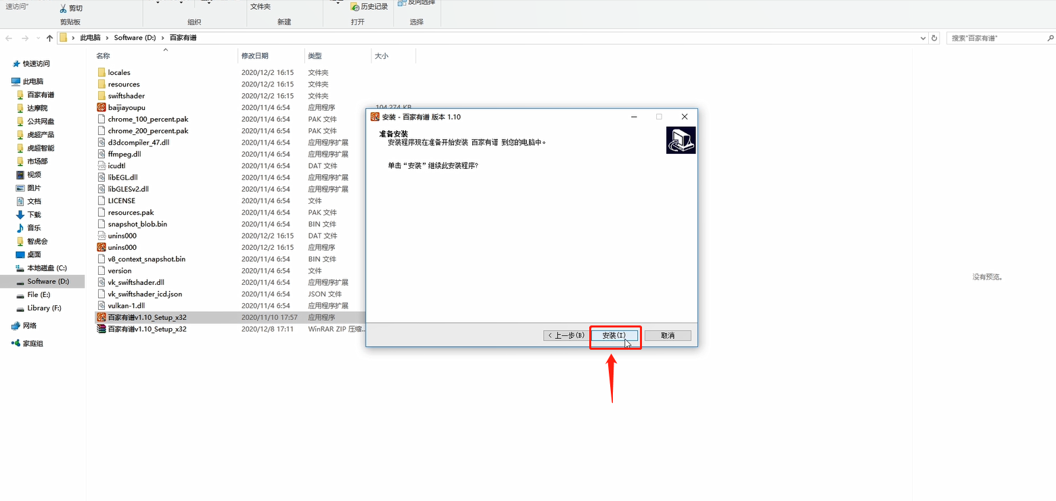Sort by the 类型 column header
Viewport: 1056px width, 501px height.
[x=315, y=56]
